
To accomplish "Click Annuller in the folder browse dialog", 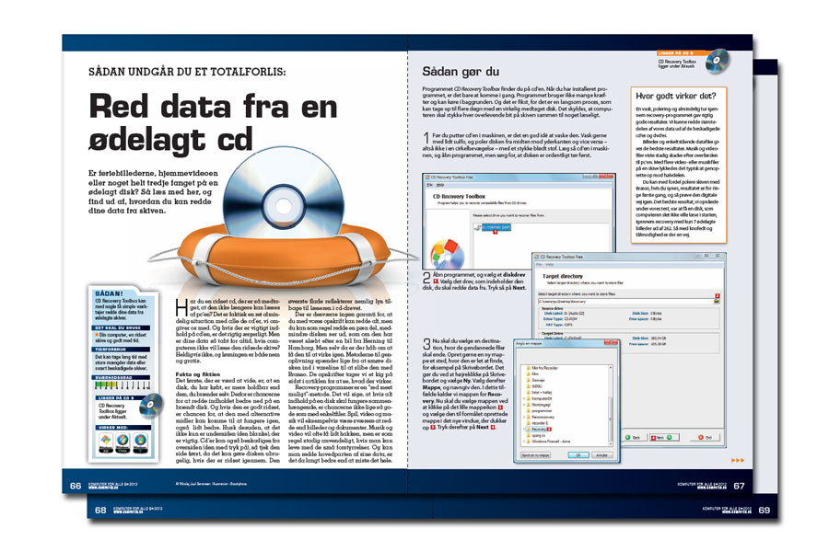I will 601,455.
